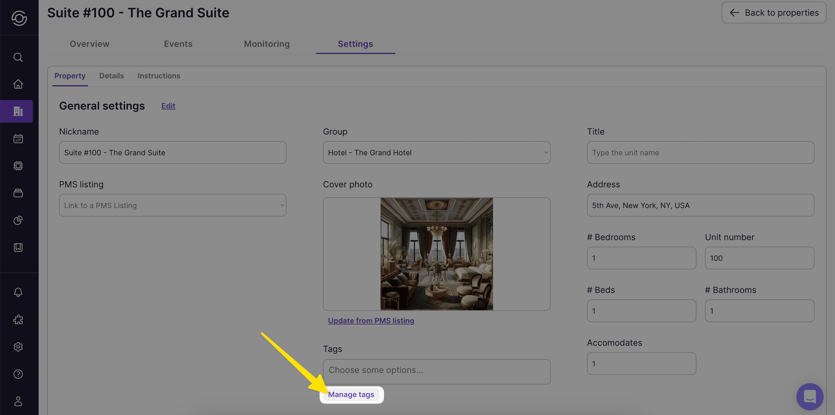Image resolution: width=835 pixels, height=415 pixels.
Task: Open the calendar icon
Action: 18,138
